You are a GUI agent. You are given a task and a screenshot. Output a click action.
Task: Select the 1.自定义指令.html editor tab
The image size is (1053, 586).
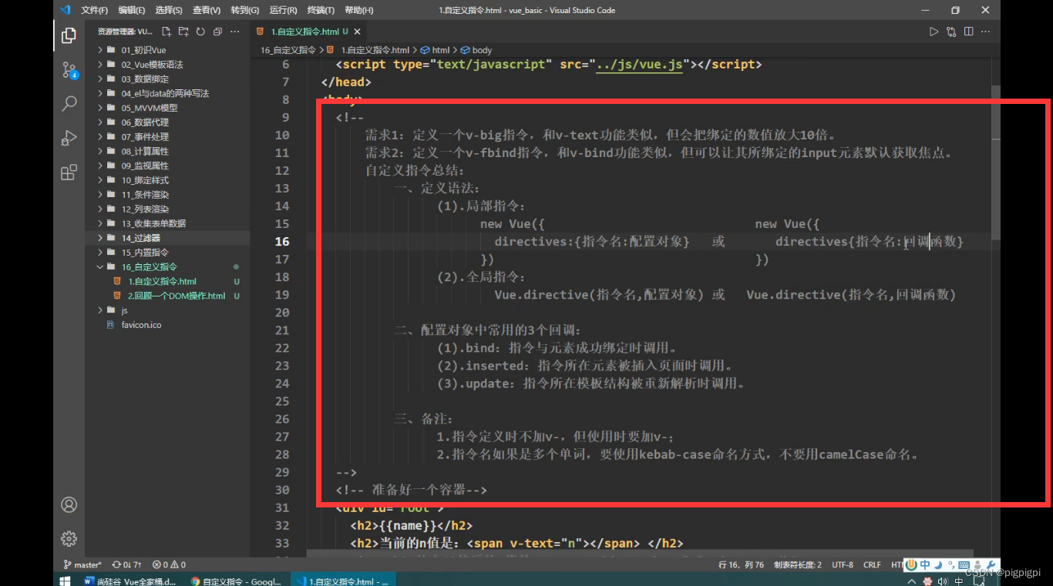point(309,32)
